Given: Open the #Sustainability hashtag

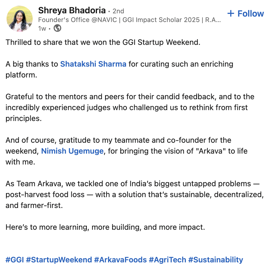Looking at the screenshot, I should click(x=216, y=260).
